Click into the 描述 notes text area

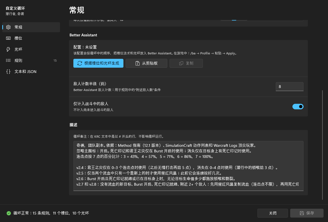click(x=188, y=166)
